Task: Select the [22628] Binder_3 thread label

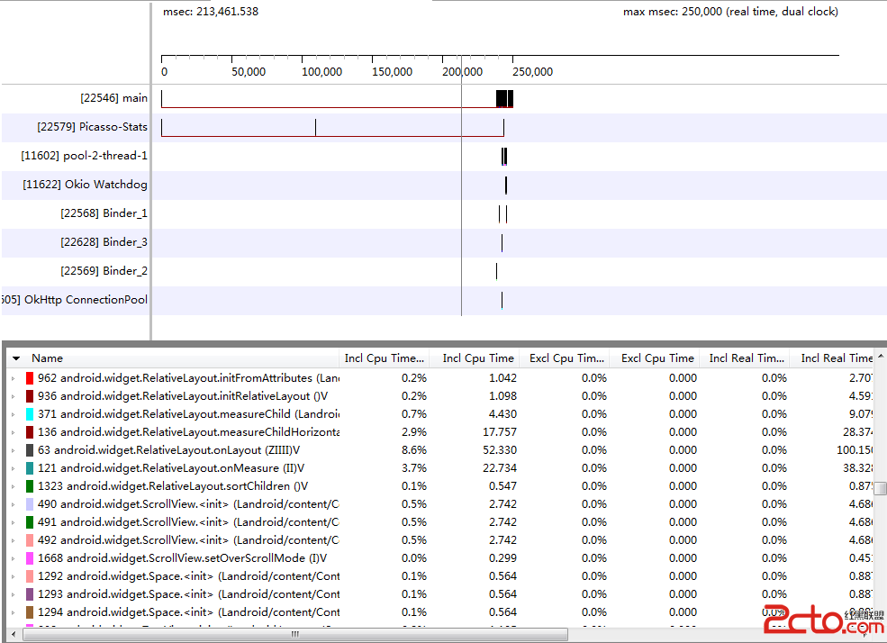Action: click(x=104, y=242)
